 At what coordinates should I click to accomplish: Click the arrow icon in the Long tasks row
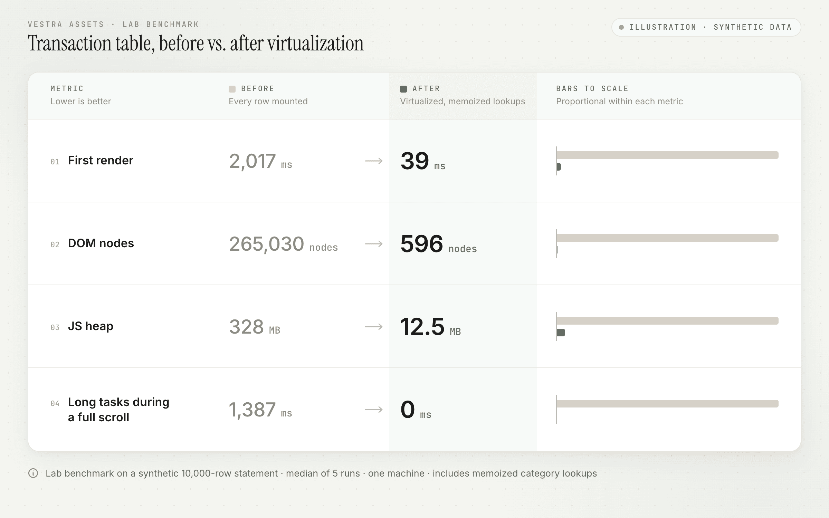click(x=374, y=410)
